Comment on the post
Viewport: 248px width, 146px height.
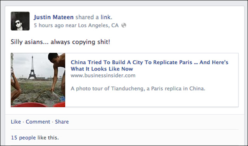(38, 122)
